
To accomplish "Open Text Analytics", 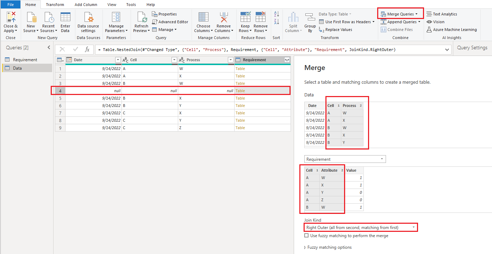I will tap(442, 14).
